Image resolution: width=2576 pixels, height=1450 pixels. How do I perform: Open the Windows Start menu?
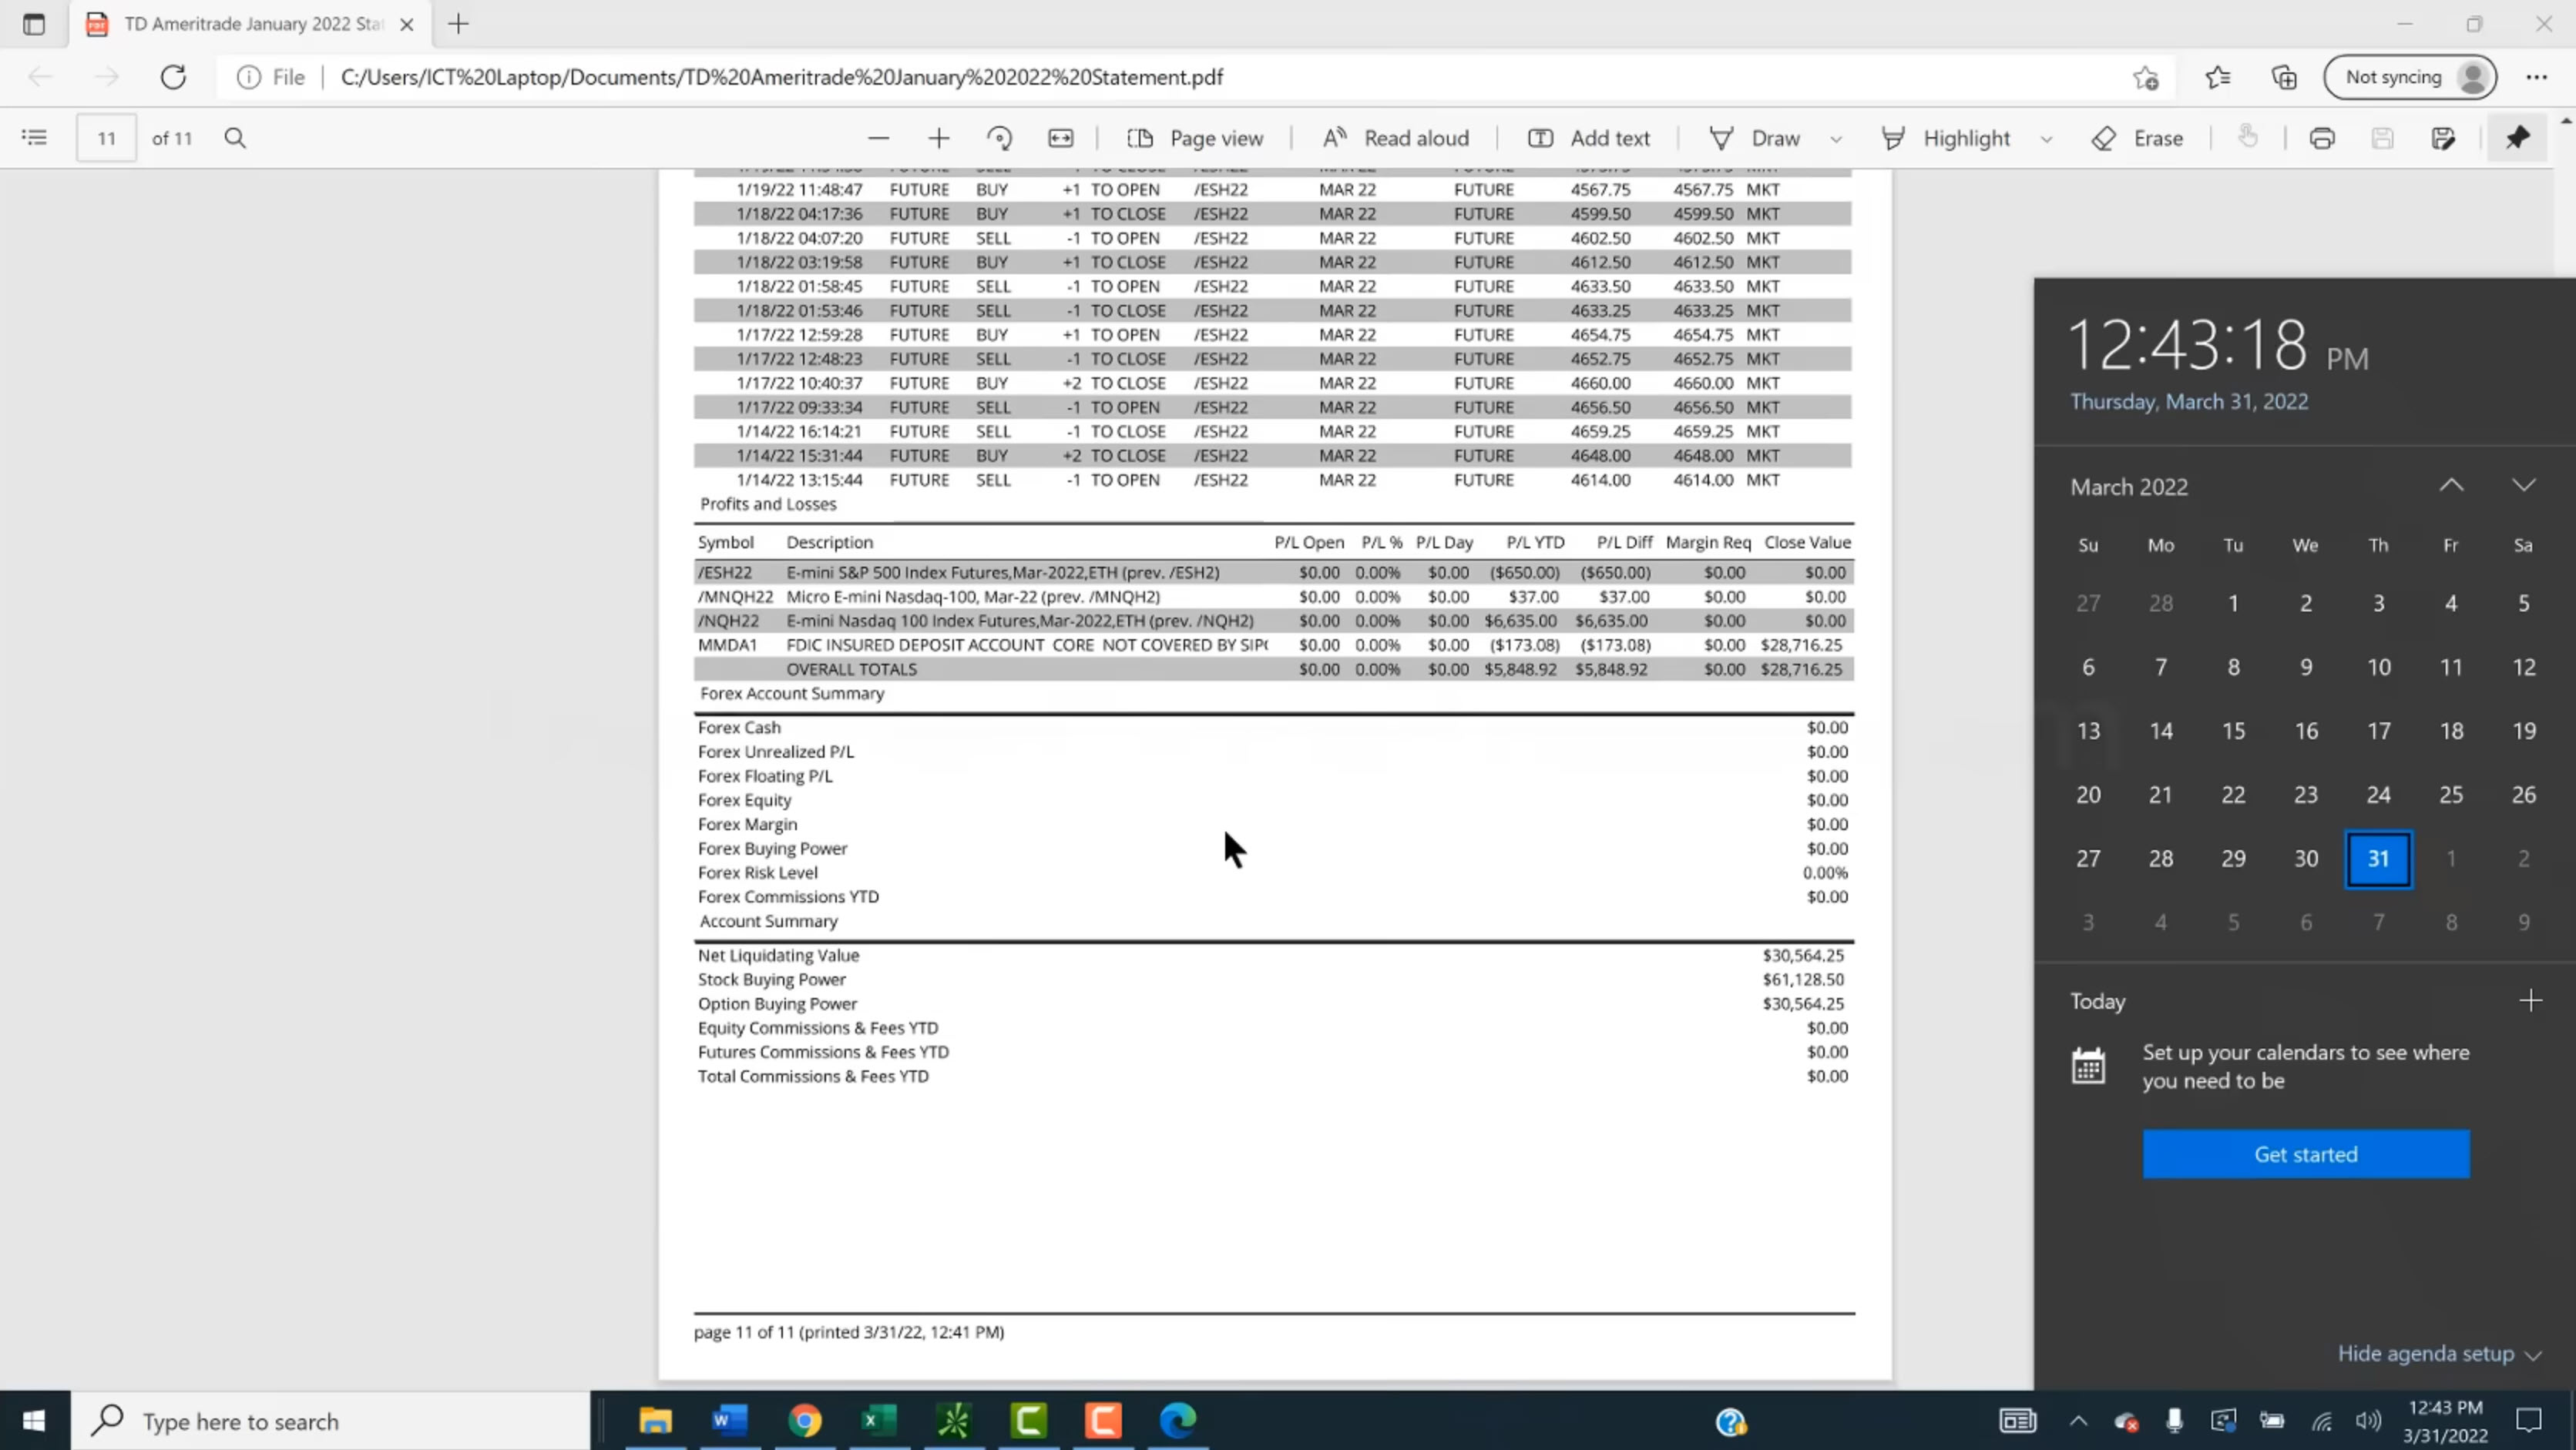tap(34, 1420)
